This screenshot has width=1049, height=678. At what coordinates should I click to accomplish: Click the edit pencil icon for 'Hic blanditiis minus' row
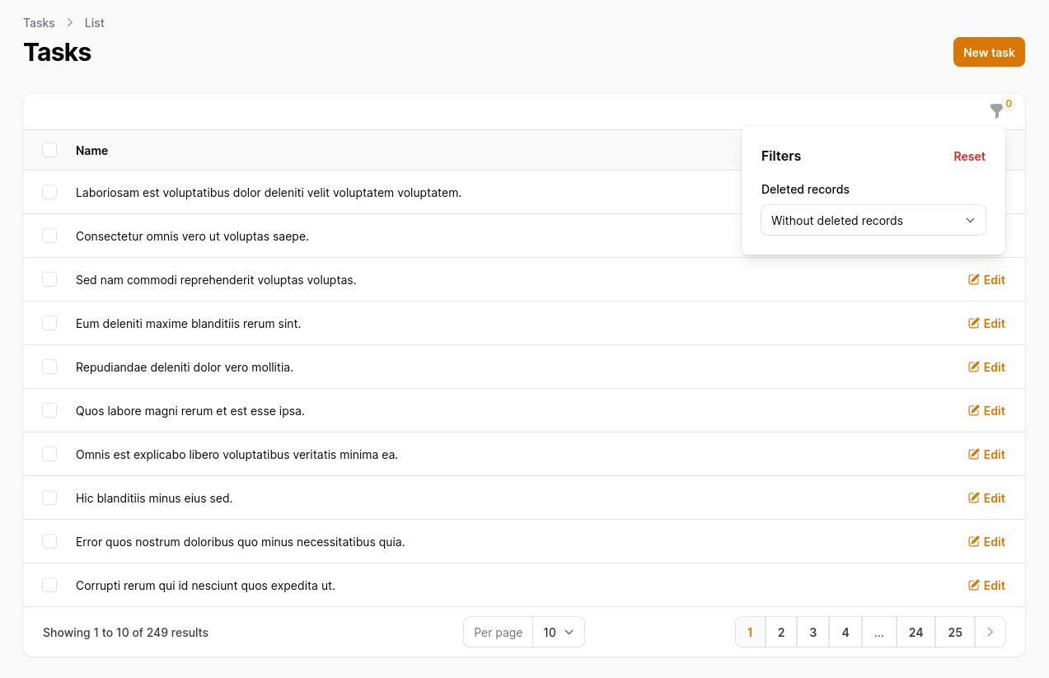[973, 498]
